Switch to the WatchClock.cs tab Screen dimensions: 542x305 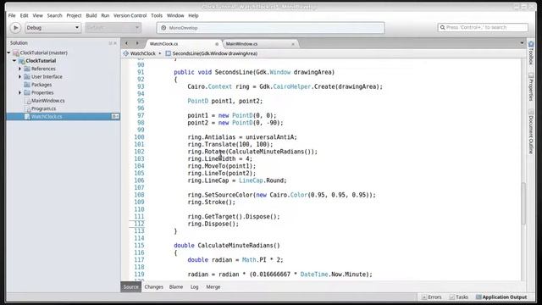[163, 44]
